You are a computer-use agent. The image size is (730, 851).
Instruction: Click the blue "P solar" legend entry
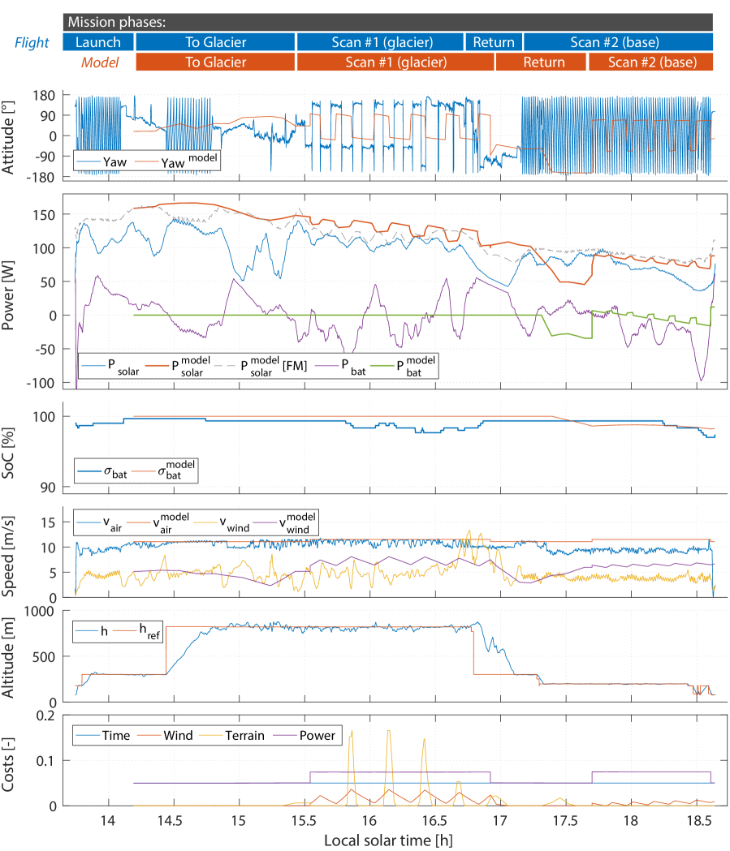(110, 367)
